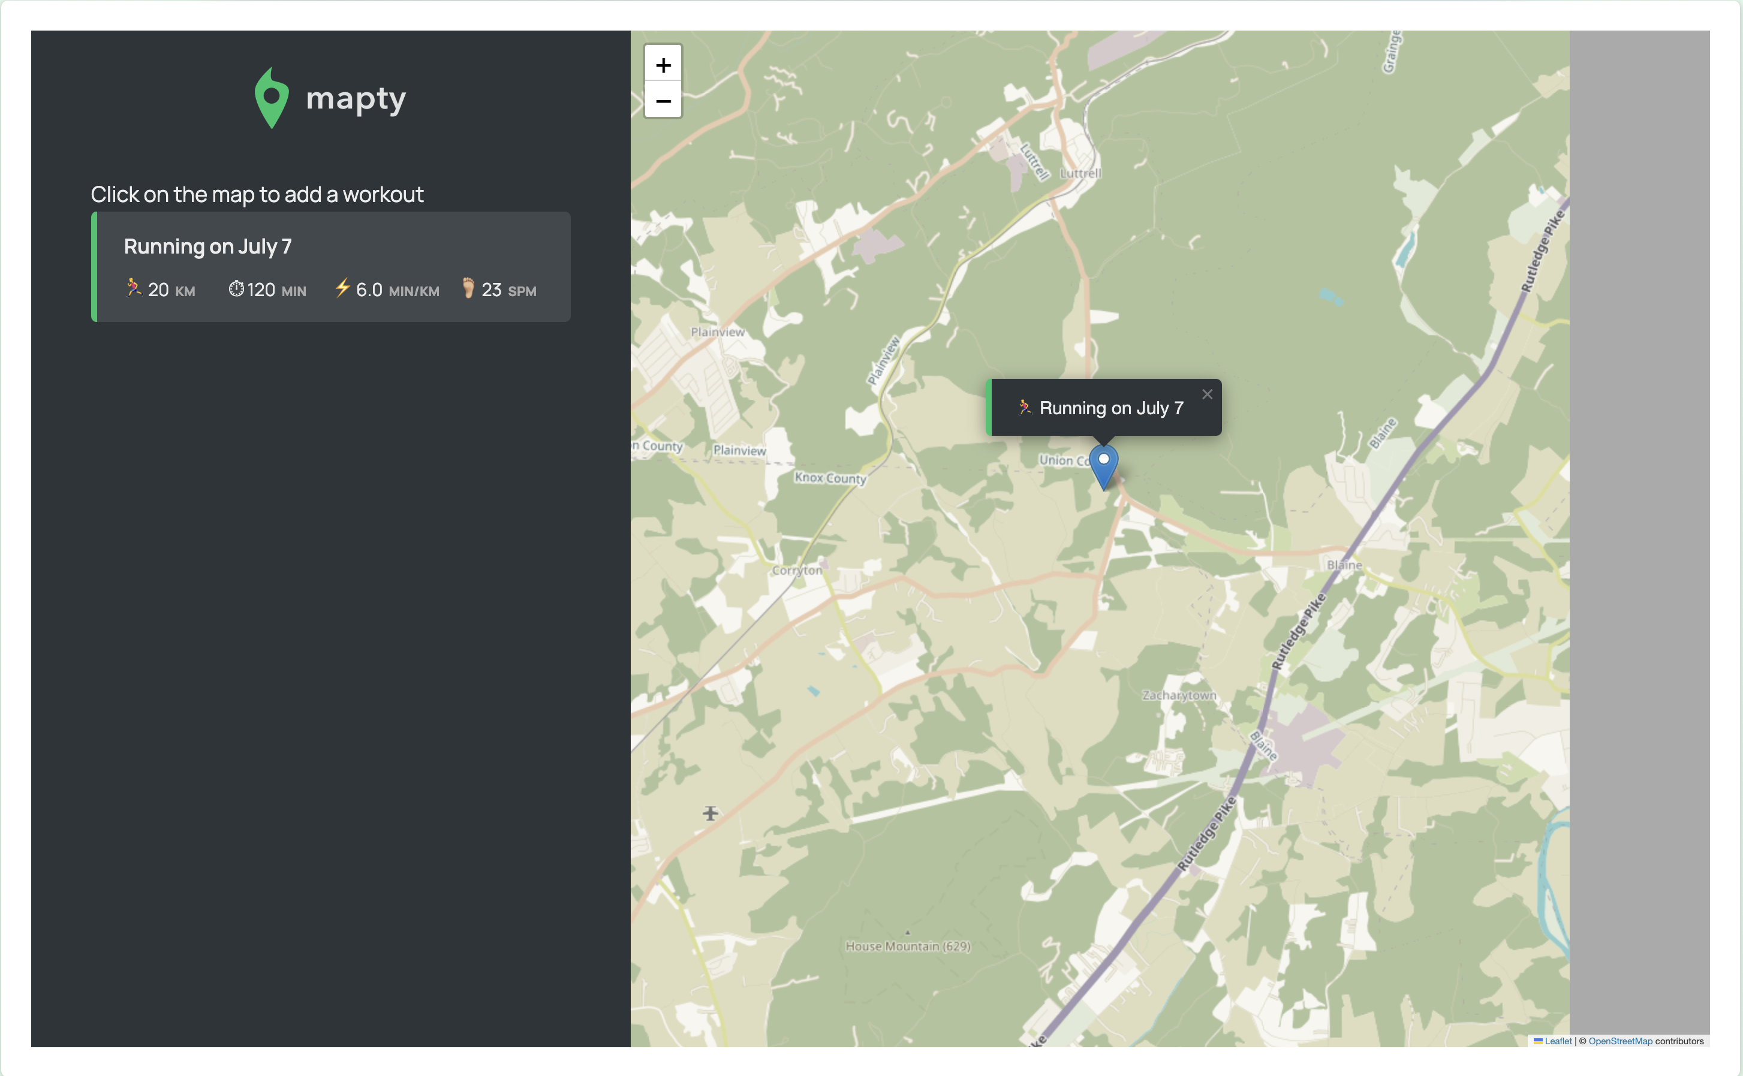Click the stopwatch icon next to 120 MIN
Viewport: 1743px width, 1076px height.
[x=236, y=289]
